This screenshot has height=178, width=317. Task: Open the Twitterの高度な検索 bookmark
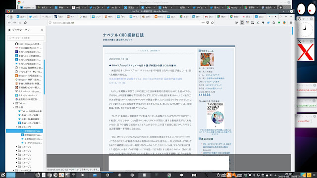coord(30,111)
